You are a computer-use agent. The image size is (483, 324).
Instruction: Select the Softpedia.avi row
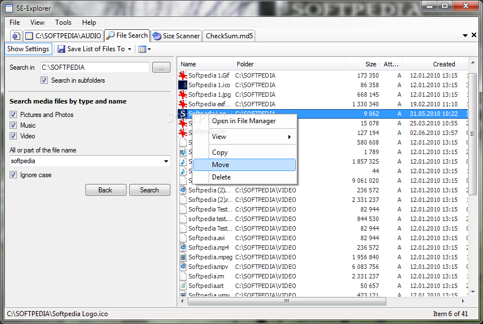tap(323, 238)
